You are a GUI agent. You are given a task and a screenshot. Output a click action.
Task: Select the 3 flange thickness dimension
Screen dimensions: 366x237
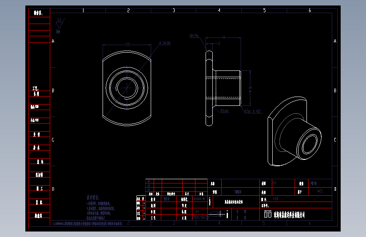click(219, 43)
